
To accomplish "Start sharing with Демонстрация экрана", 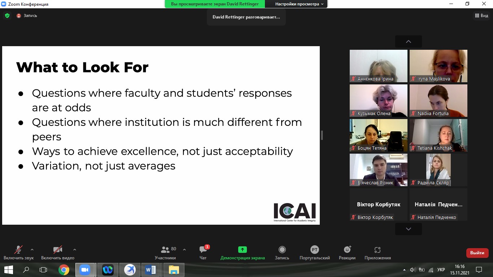I will tap(243, 252).
